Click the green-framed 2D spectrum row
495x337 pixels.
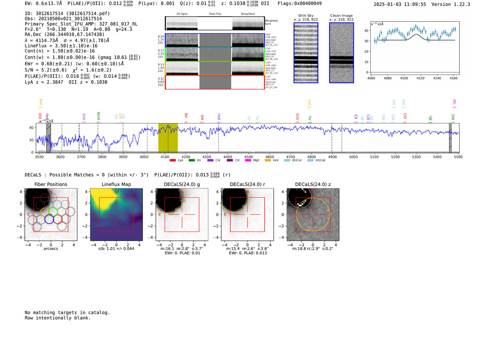215,54
